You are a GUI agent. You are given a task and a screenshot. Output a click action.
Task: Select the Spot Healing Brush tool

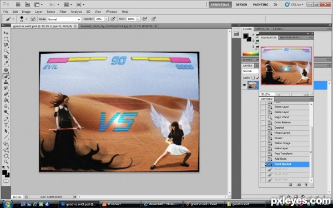pyautogui.click(x=6, y=70)
